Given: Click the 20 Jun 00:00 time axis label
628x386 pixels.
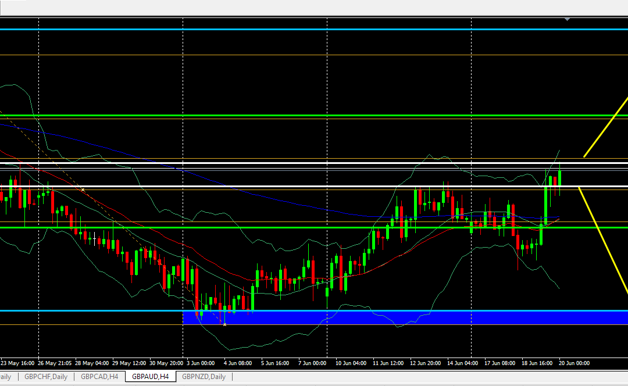Looking at the screenshot, I should pyautogui.click(x=574, y=363).
